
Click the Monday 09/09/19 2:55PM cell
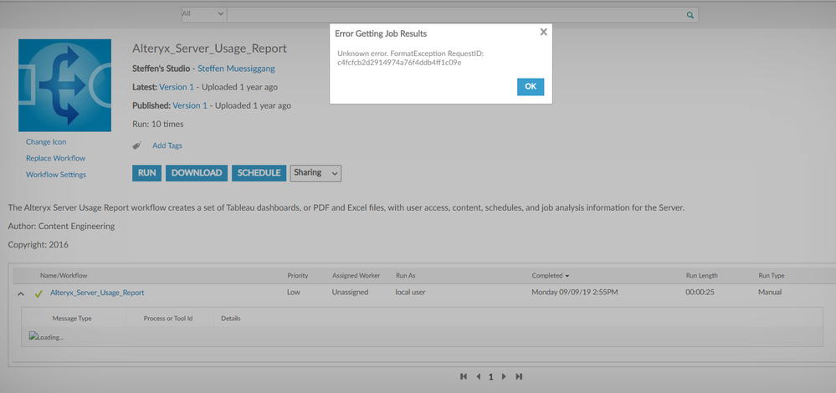pyautogui.click(x=575, y=293)
